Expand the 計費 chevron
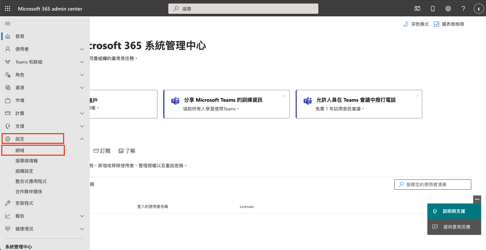This screenshot has height=250, width=486. 82,113
